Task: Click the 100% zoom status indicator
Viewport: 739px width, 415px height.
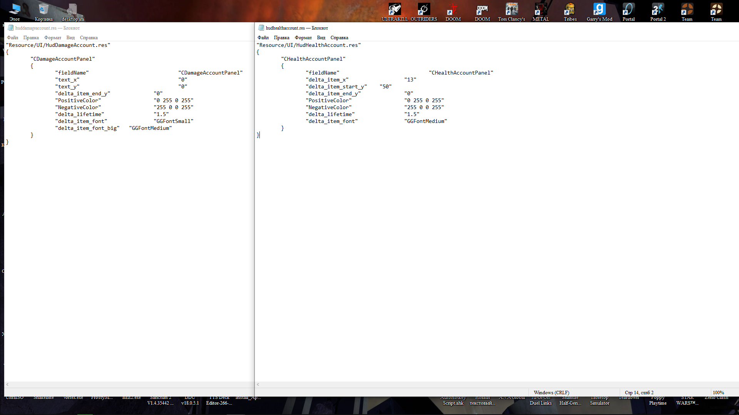Action: pyautogui.click(x=718, y=392)
